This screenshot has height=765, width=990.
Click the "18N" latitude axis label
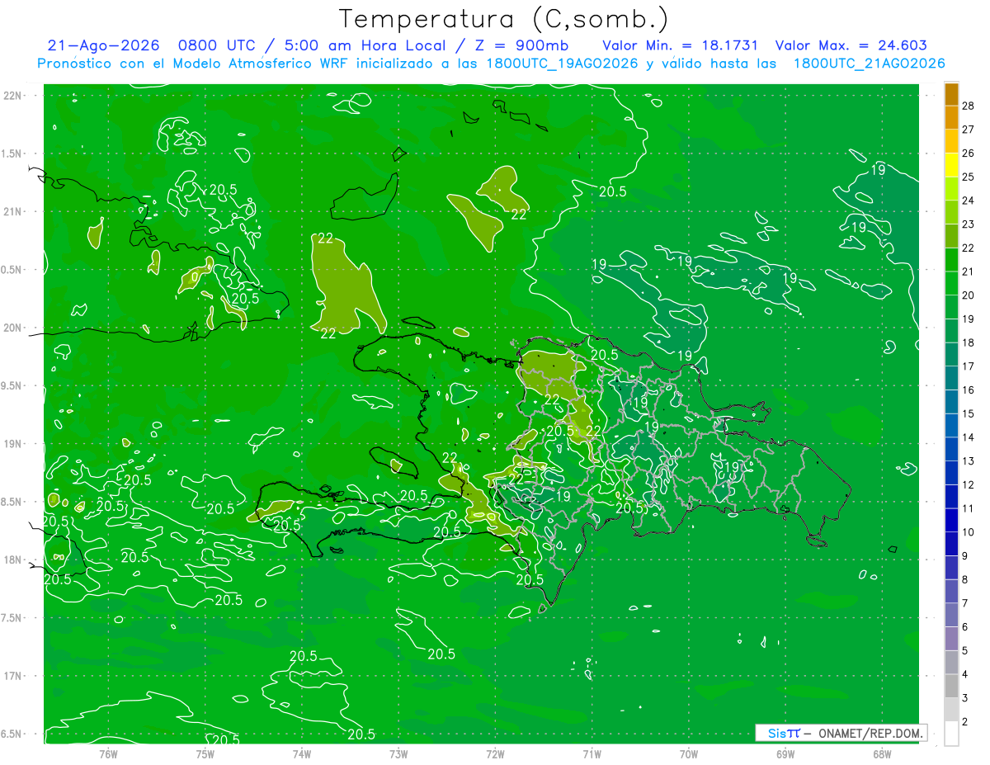point(12,560)
